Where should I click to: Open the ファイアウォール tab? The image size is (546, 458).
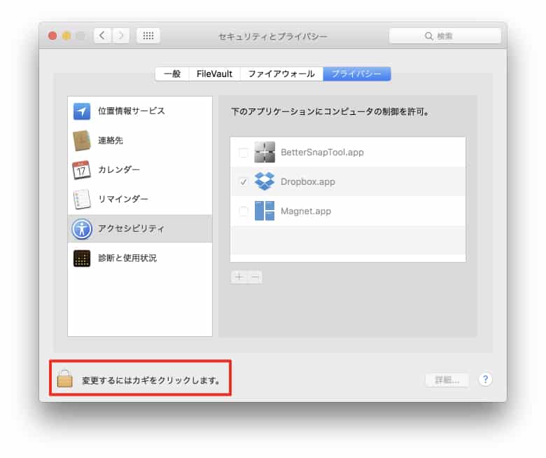click(281, 74)
